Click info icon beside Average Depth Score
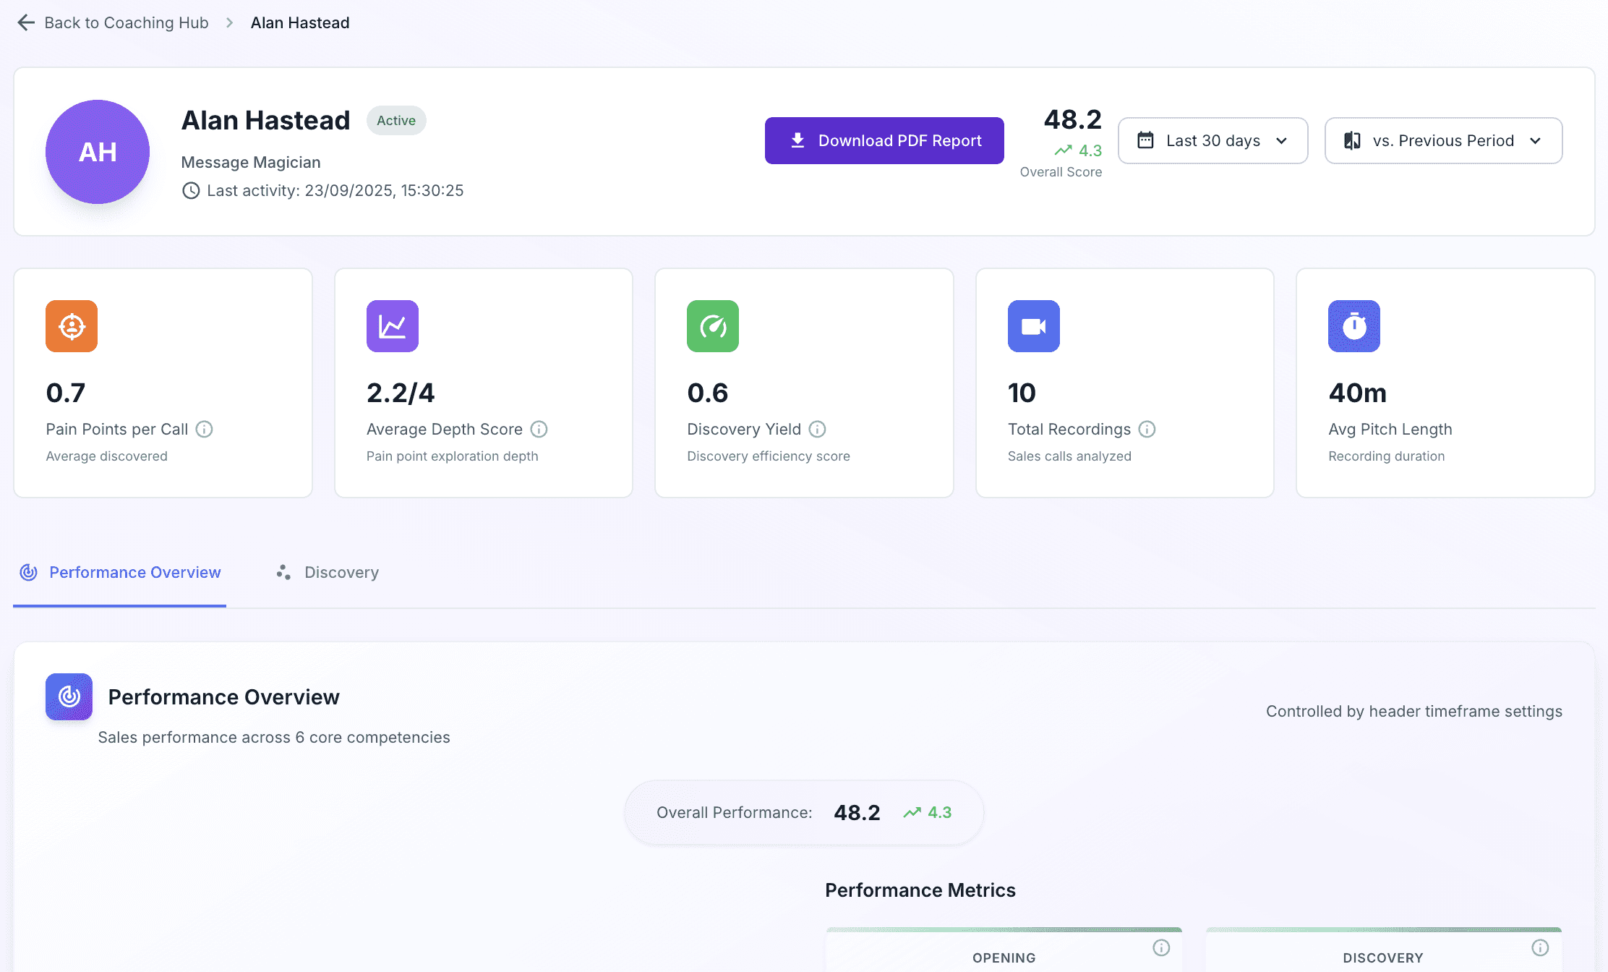This screenshot has height=972, width=1608. 539,430
